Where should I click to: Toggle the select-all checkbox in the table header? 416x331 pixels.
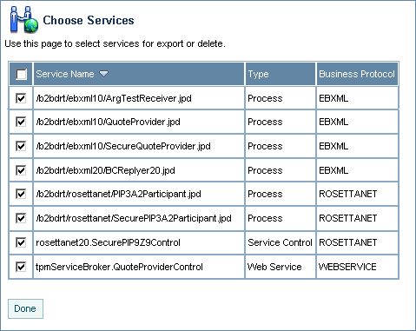21,74
